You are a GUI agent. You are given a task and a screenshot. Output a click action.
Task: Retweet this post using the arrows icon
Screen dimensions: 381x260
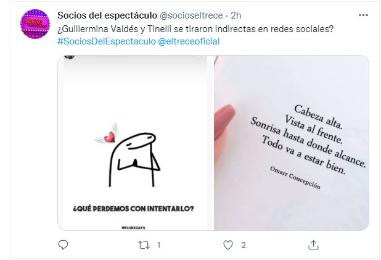pos(144,245)
